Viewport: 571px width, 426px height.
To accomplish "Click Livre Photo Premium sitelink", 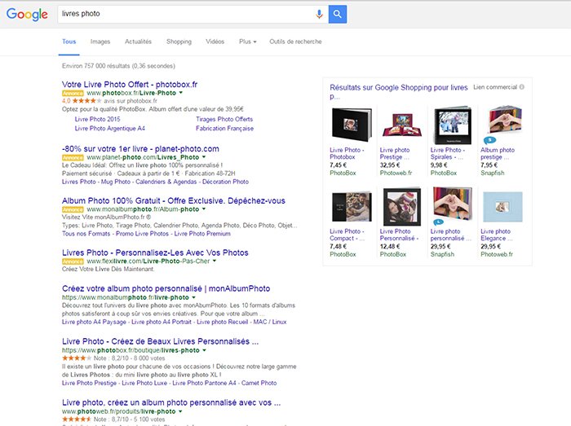I will [x=202, y=234].
